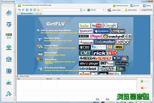Screen dimensions: 154x103
Task: Switch to Home of GetFLV tab
Action: coord(28,14)
